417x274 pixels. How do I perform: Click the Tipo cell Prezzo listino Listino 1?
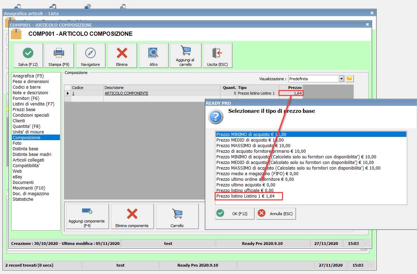click(258, 93)
